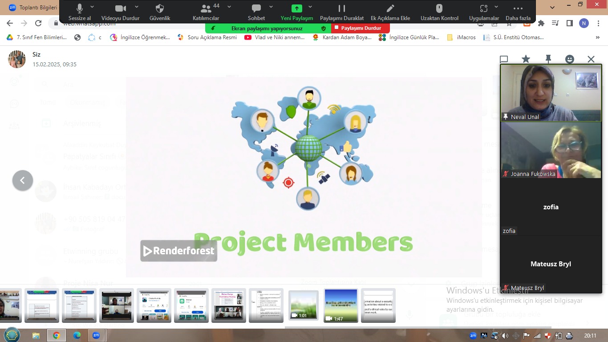Viewport: 608px width, 342px height.
Task: Click the Project Members video preview
Action: coord(304,177)
